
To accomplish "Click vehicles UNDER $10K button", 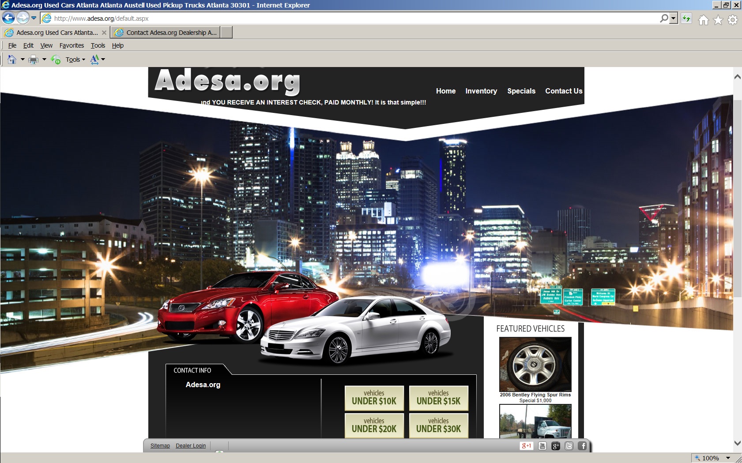I will pyautogui.click(x=374, y=398).
